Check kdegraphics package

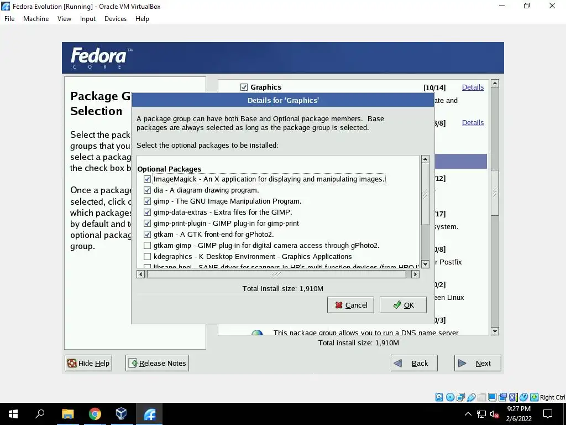tap(147, 257)
